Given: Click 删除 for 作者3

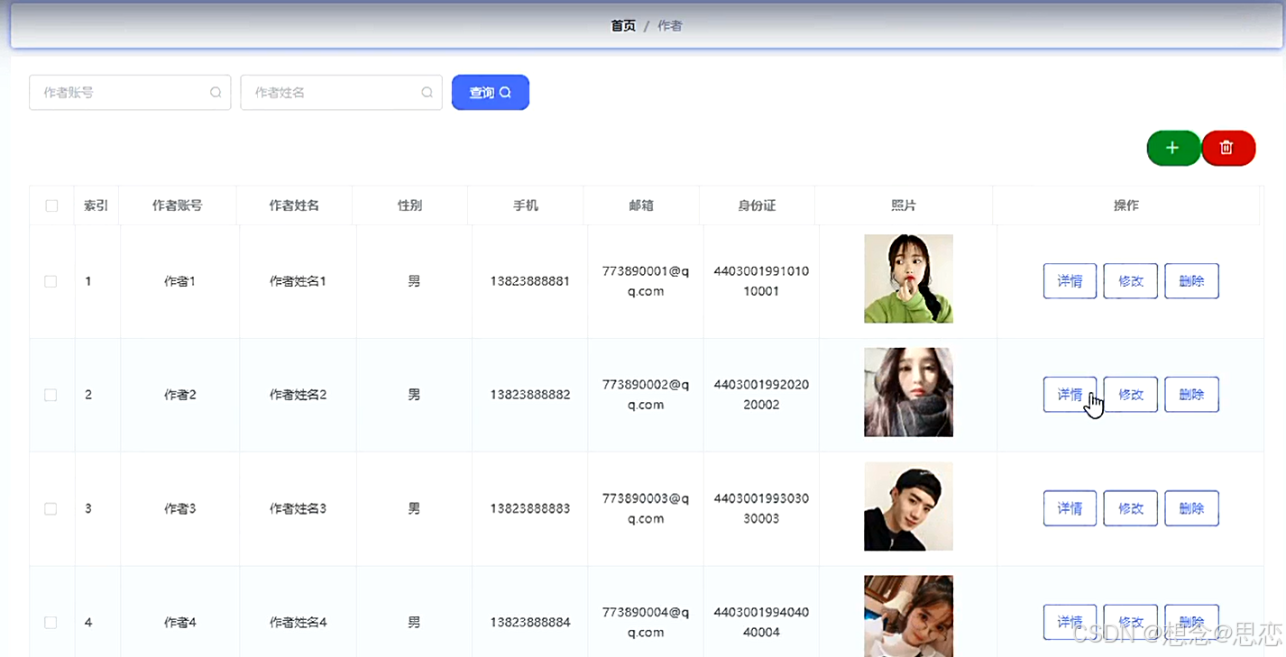Looking at the screenshot, I should [1191, 508].
